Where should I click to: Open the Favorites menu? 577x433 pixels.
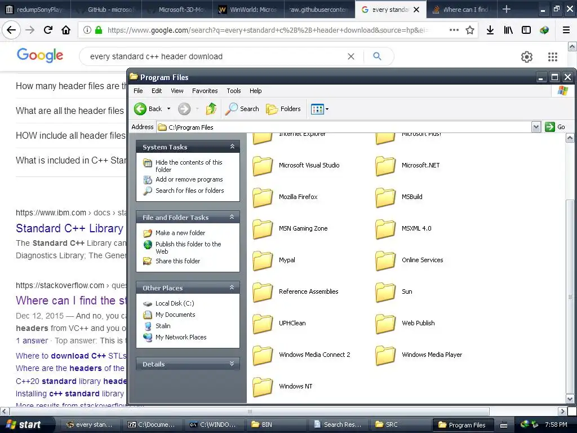pos(205,91)
